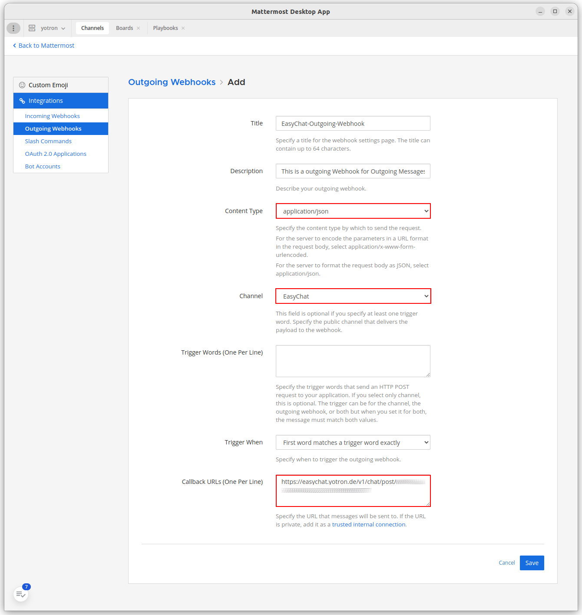Close the Mattermost Desktop App window
This screenshot has width=582, height=615.
coord(570,11)
